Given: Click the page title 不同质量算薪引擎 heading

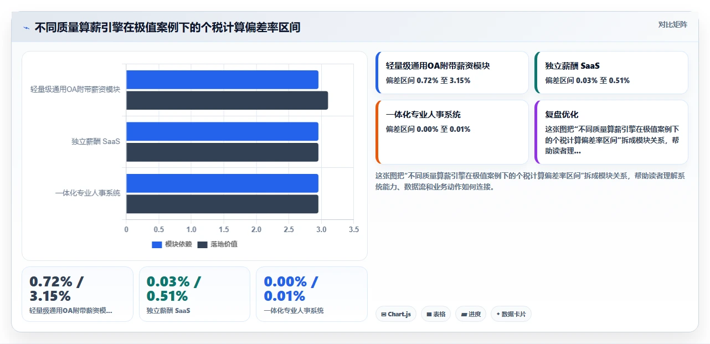Looking at the screenshot, I should [167, 27].
